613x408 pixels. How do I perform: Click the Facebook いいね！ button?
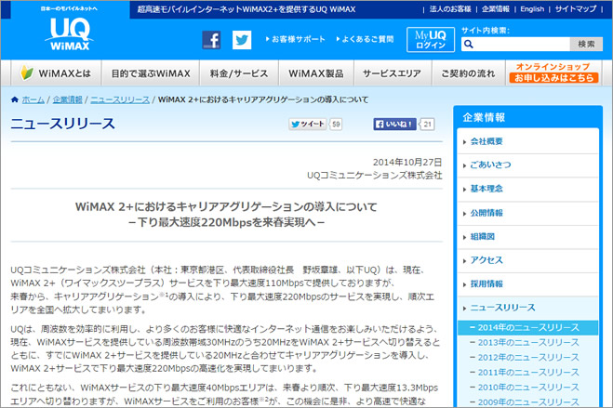(394, 125)
